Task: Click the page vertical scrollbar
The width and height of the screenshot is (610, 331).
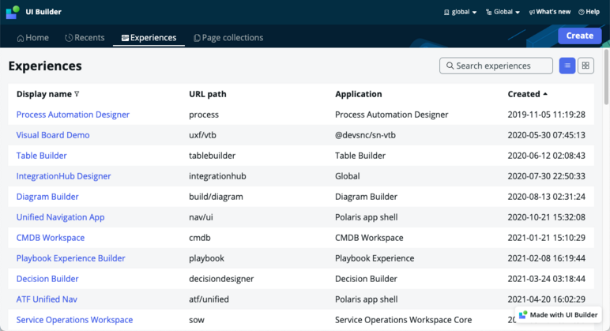Action: click(x=606, y=77)
